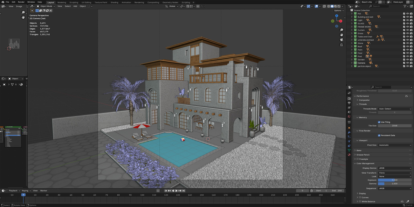The width and height of the screenshot is (414, 207).
Task: Open the Render menu
Action: point(21,2)
